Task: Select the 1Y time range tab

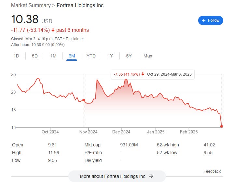Action: click(x=110, y=56)
